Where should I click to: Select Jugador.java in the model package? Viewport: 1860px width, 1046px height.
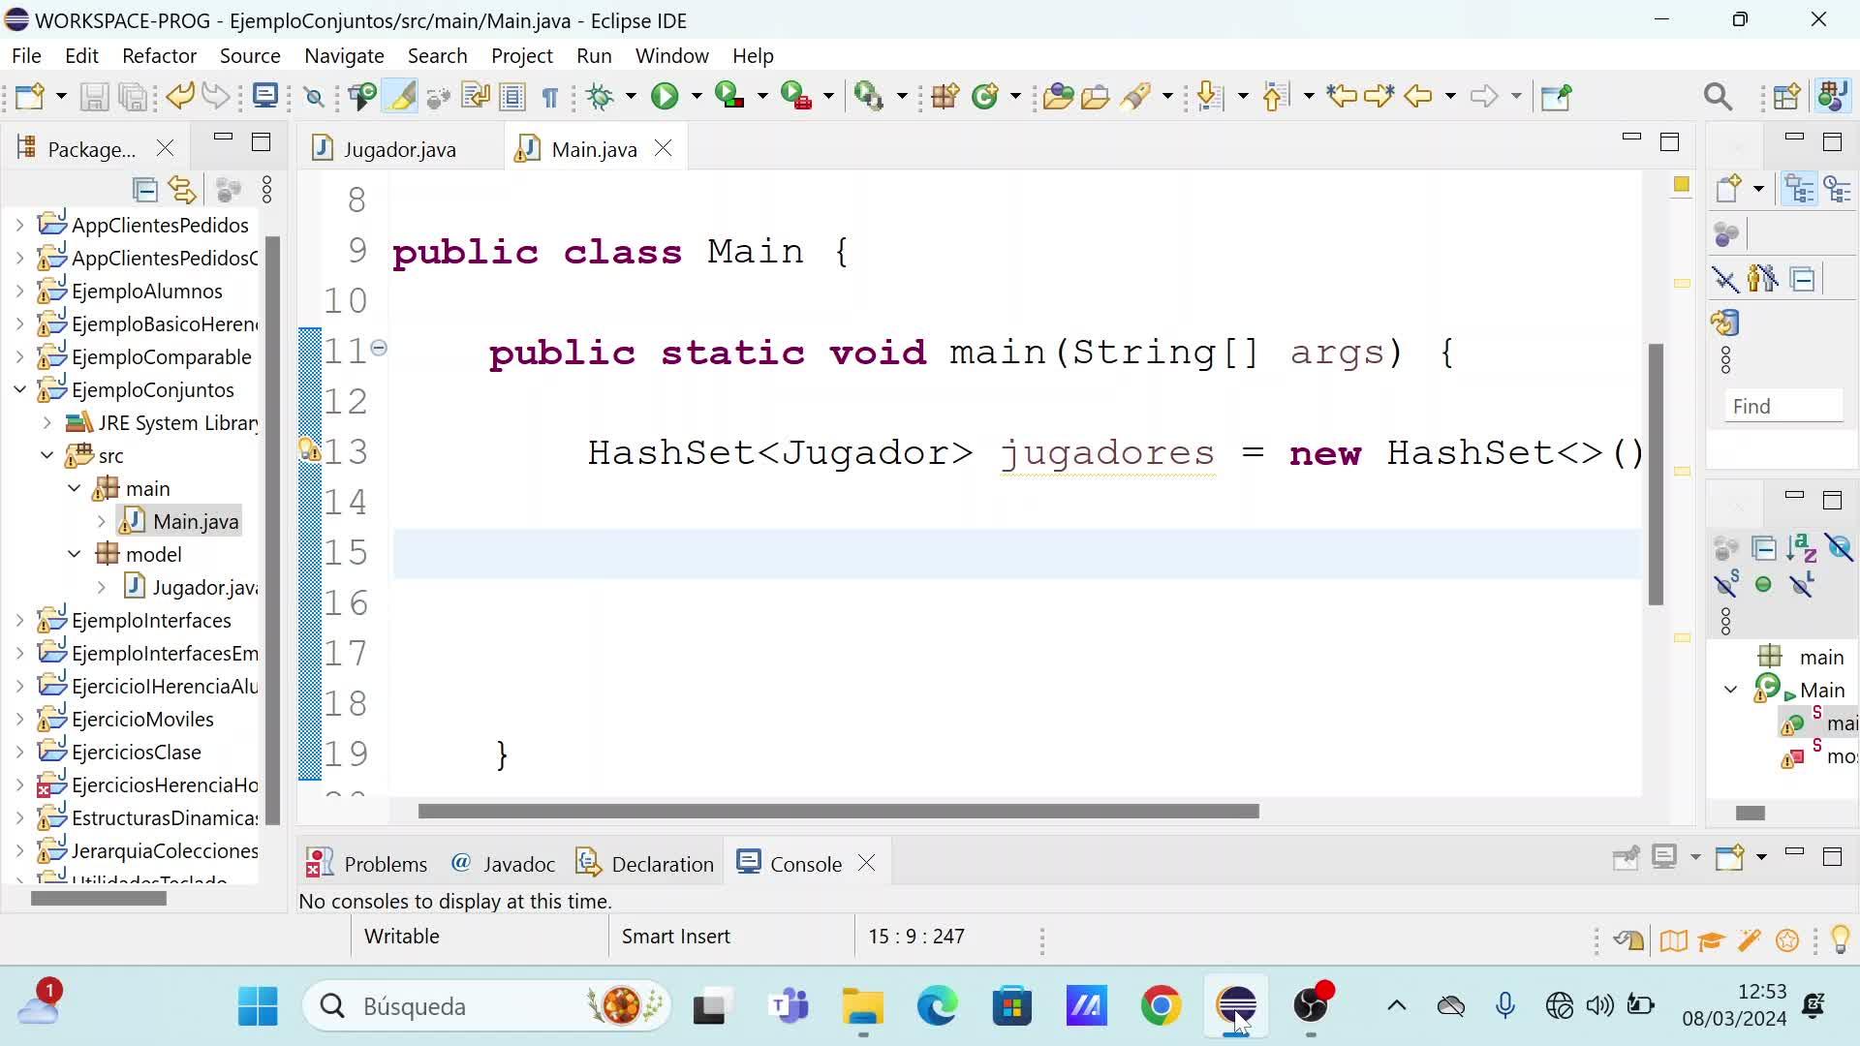click(204, 587)
